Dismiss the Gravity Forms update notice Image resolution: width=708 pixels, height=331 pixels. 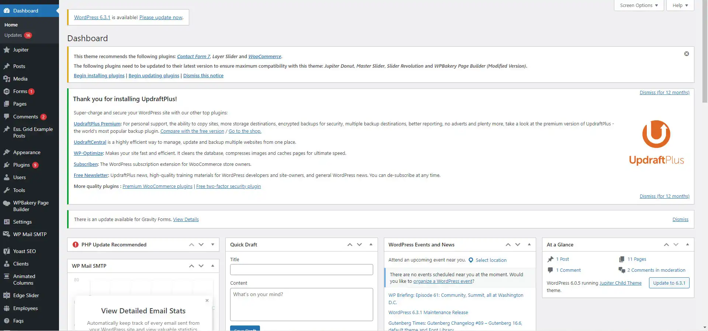click(x=680, y=219)
